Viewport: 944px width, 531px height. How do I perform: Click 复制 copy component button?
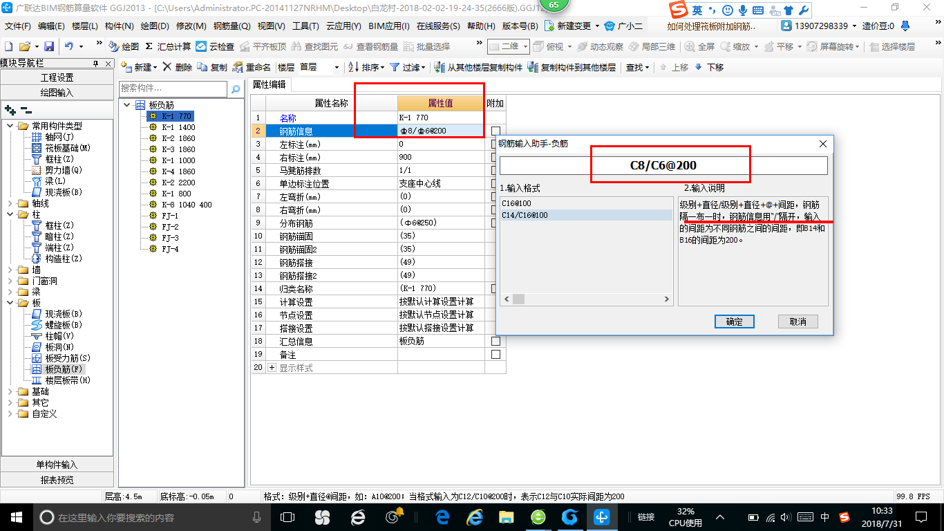tap(212, 67)
